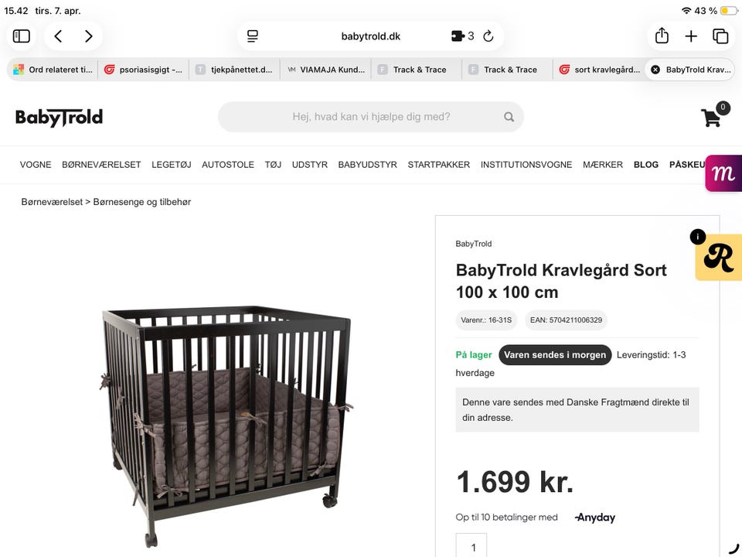Screen dimensions: 742x557
Task: Click the Børnesenge og tilbehør breadcrumb
Action: point(142,202)
